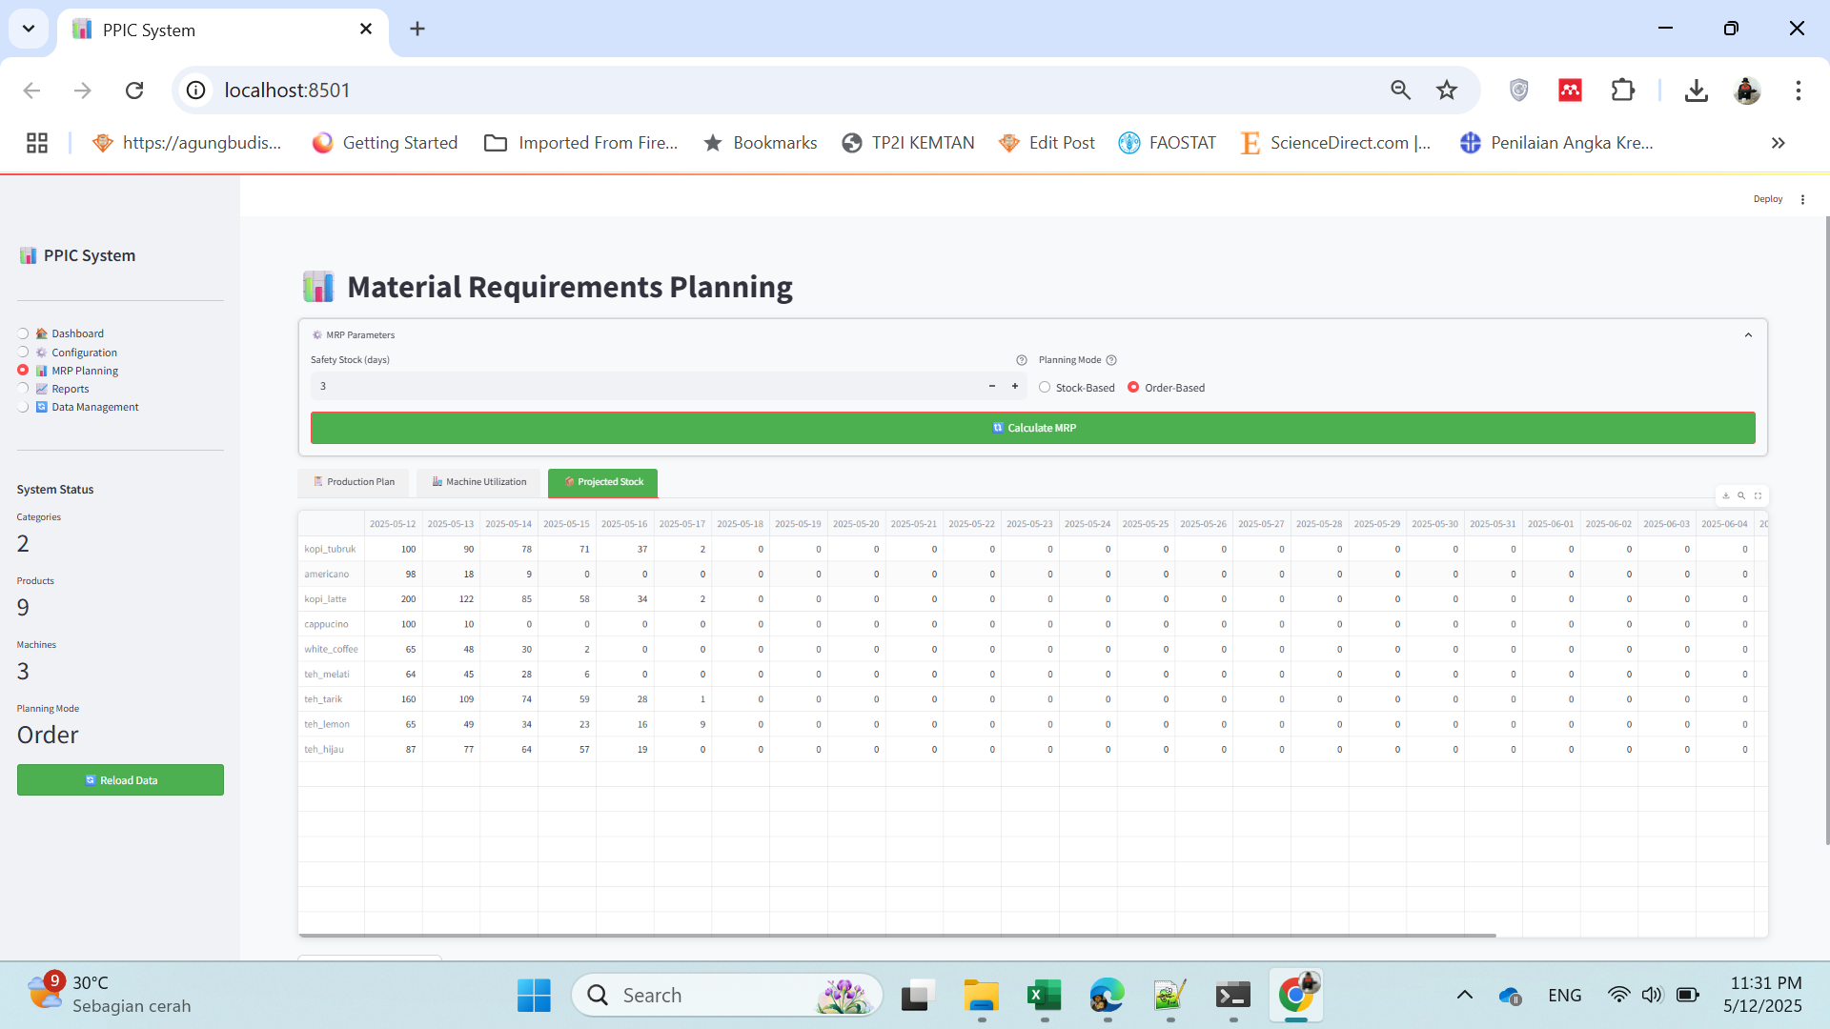Click the Safety Stock help icon
The image size is (1830, 1029).
coord(1022,360)
